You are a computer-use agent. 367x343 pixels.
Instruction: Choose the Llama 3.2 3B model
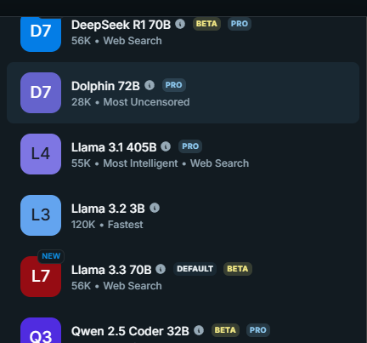tap(108, 209)
